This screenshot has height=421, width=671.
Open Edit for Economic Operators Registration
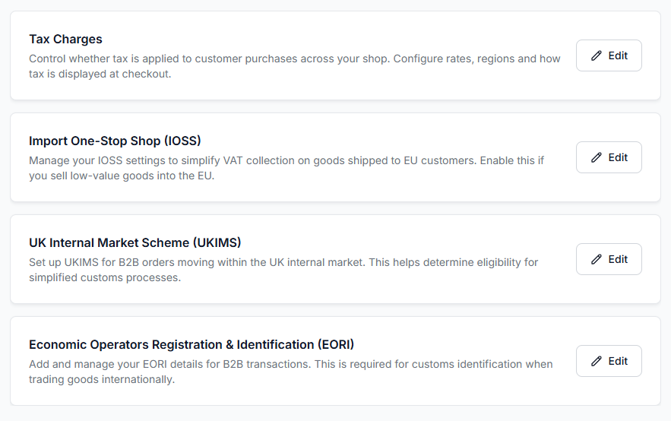point(609,361)
